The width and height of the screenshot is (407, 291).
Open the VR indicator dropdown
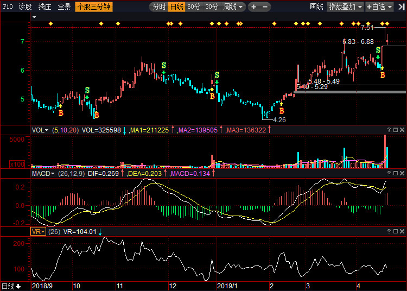click(x=38, y=232)
